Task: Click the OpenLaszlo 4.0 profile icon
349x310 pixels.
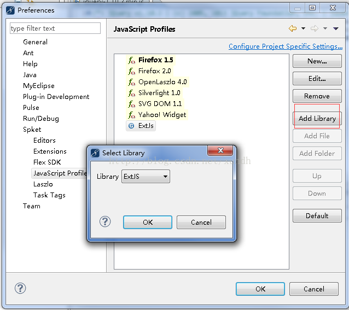Action: click(131, 82)
